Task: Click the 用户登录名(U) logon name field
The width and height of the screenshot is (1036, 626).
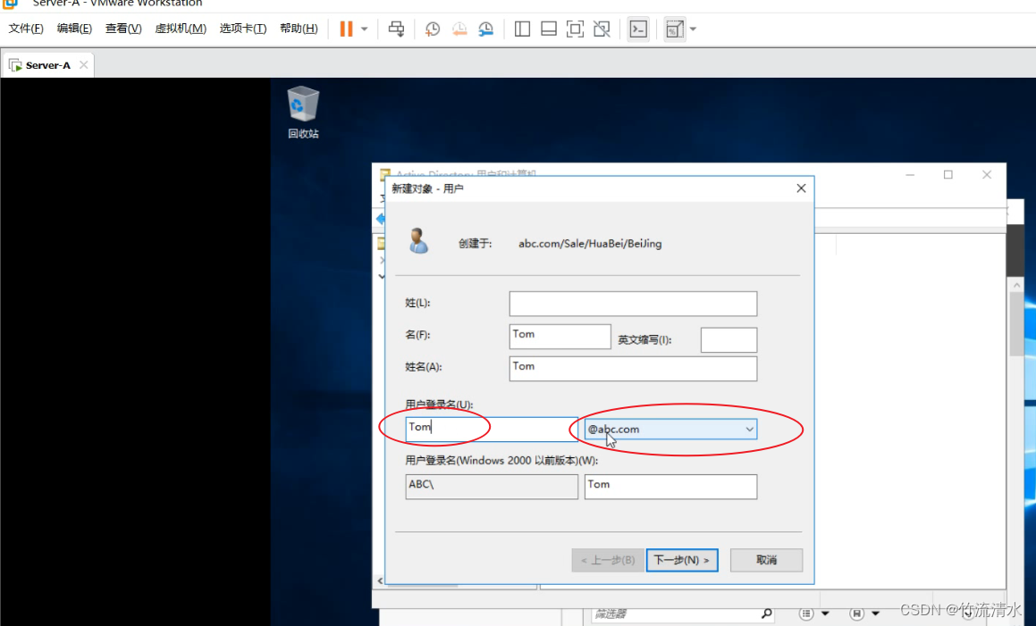Action: click(x=492, y=430)
